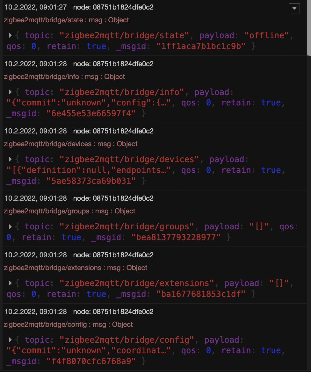Click the msgid "ba1677681853c1df" value
The width and height of the screenshot is (311, 372).
[x=201, y=294]
